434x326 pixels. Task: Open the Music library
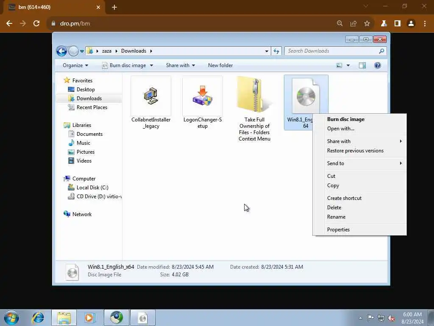(83, 143)
